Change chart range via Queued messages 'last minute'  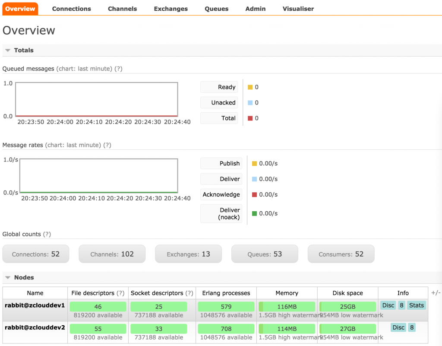click(95, 69)
